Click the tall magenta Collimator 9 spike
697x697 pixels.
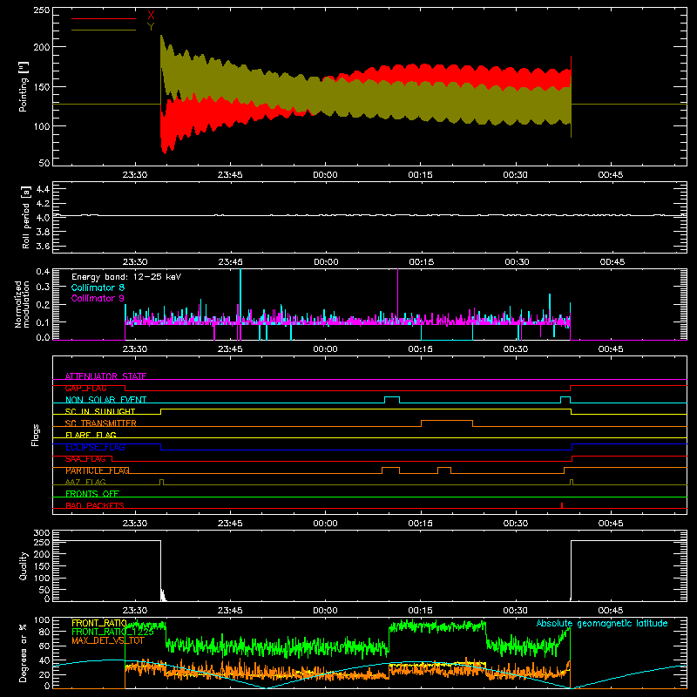tap(397, 294)
